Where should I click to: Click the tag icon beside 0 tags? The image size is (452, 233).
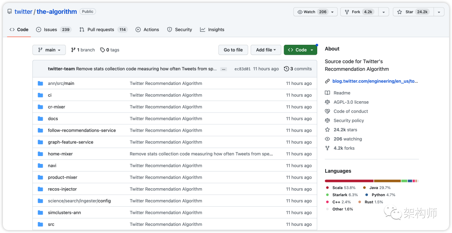click(x=103, y=50)
